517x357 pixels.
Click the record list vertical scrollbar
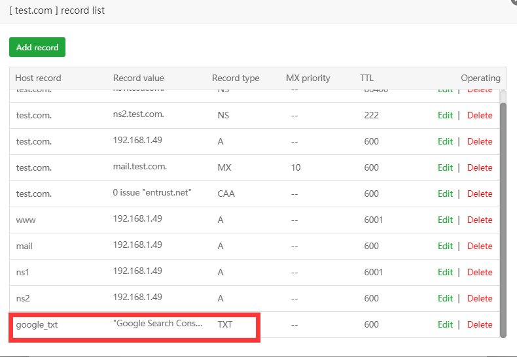point(503,216)
